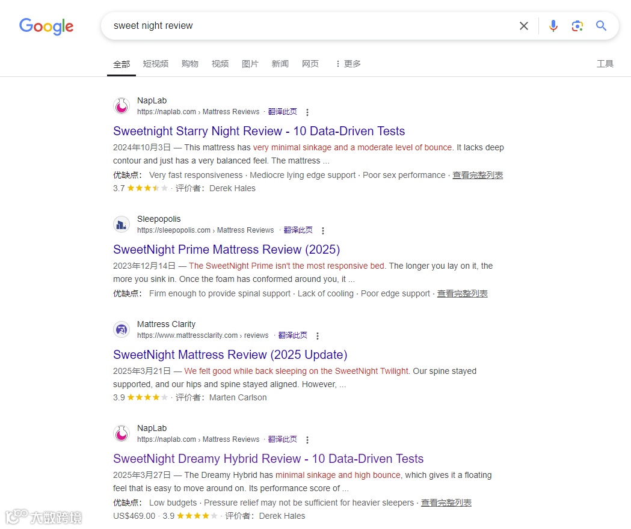Click reviewer name Derek Hales under Starry Night

(x=232, y=188)
